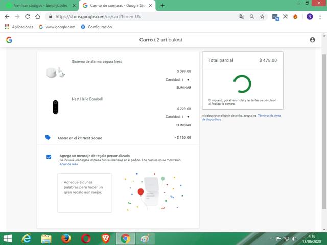The width and height of the screenshot is (327, 245).
Task: Open the Chrome three-dot menu
Action: (320, 17)
